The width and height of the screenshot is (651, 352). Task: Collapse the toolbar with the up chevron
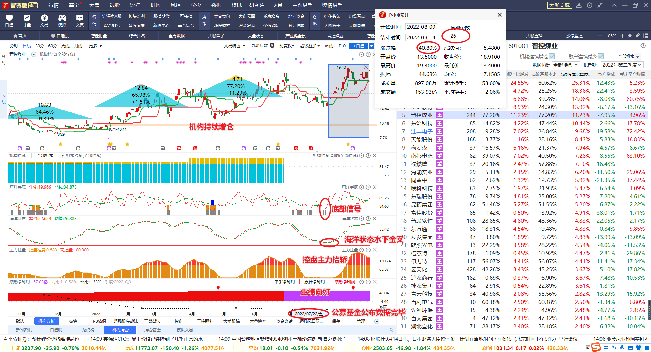(614, 5)
